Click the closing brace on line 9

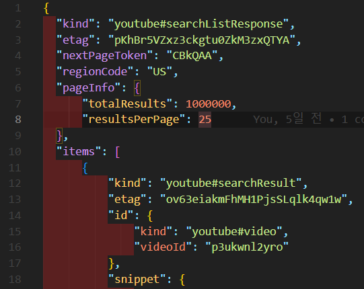(x=59, y=136)
